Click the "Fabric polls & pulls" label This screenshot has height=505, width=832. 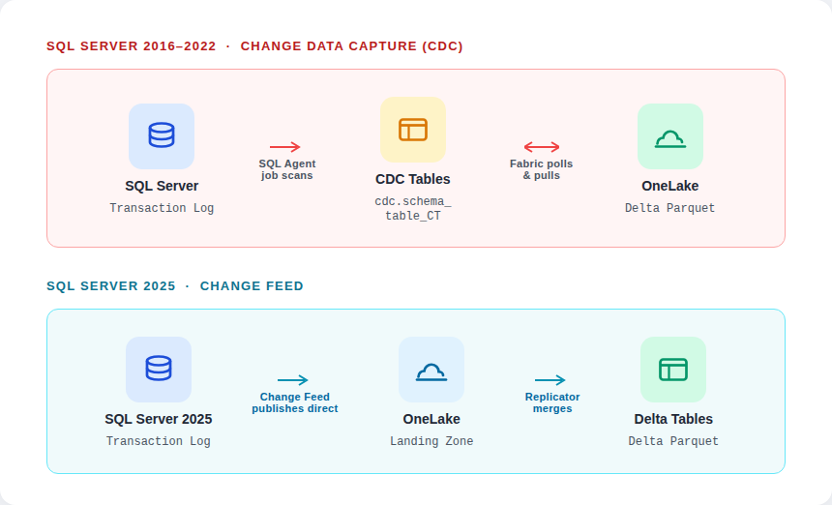point(542,169)
